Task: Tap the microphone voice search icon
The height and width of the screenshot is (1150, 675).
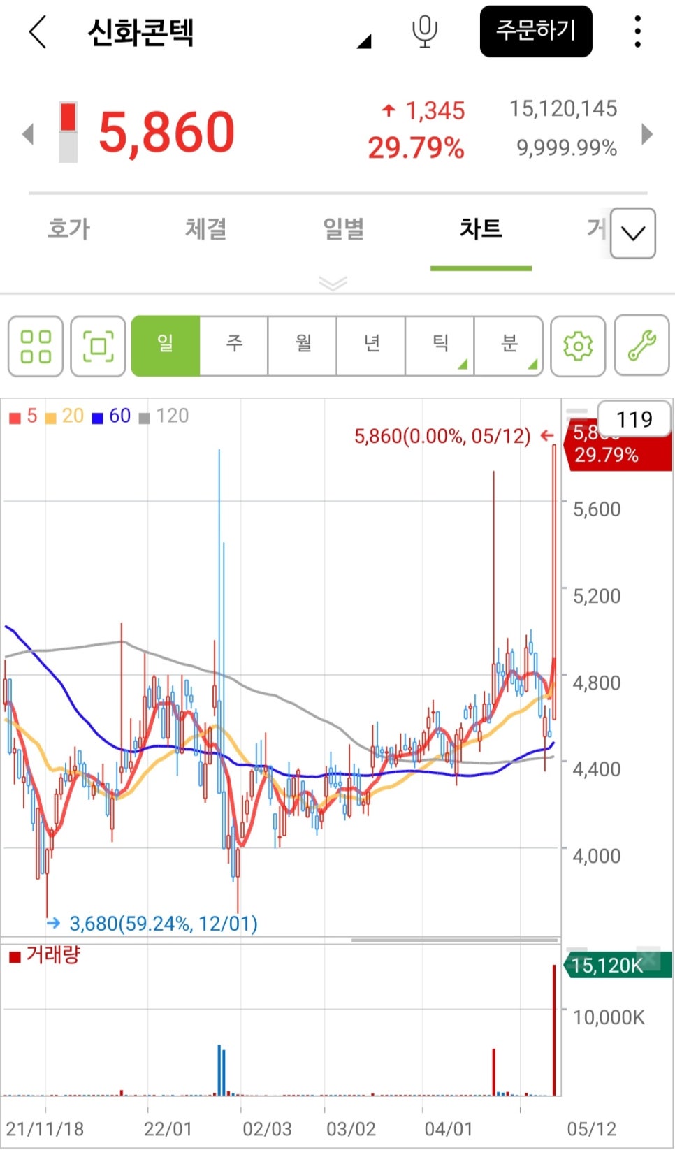Action: (424, 31)
